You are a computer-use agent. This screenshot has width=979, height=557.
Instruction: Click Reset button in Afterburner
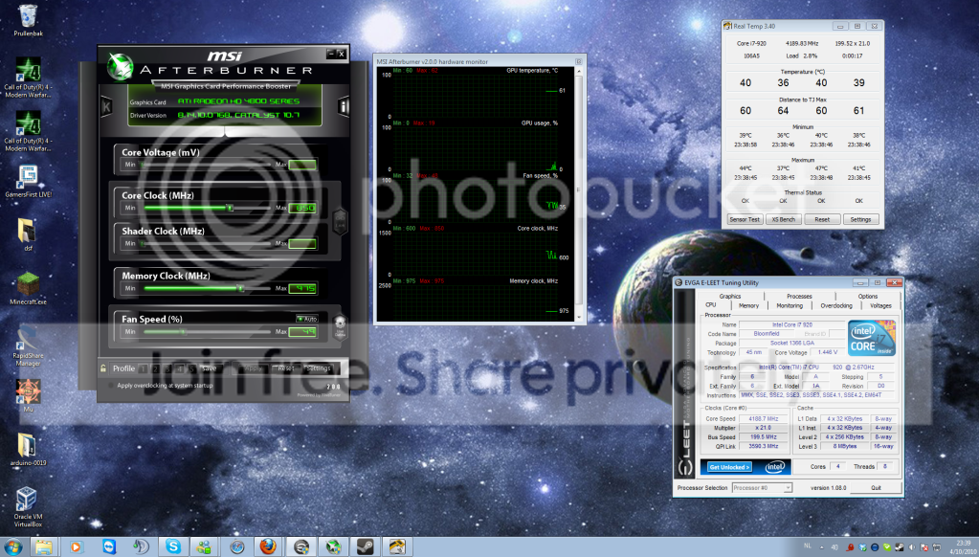(x=286, y=368)
